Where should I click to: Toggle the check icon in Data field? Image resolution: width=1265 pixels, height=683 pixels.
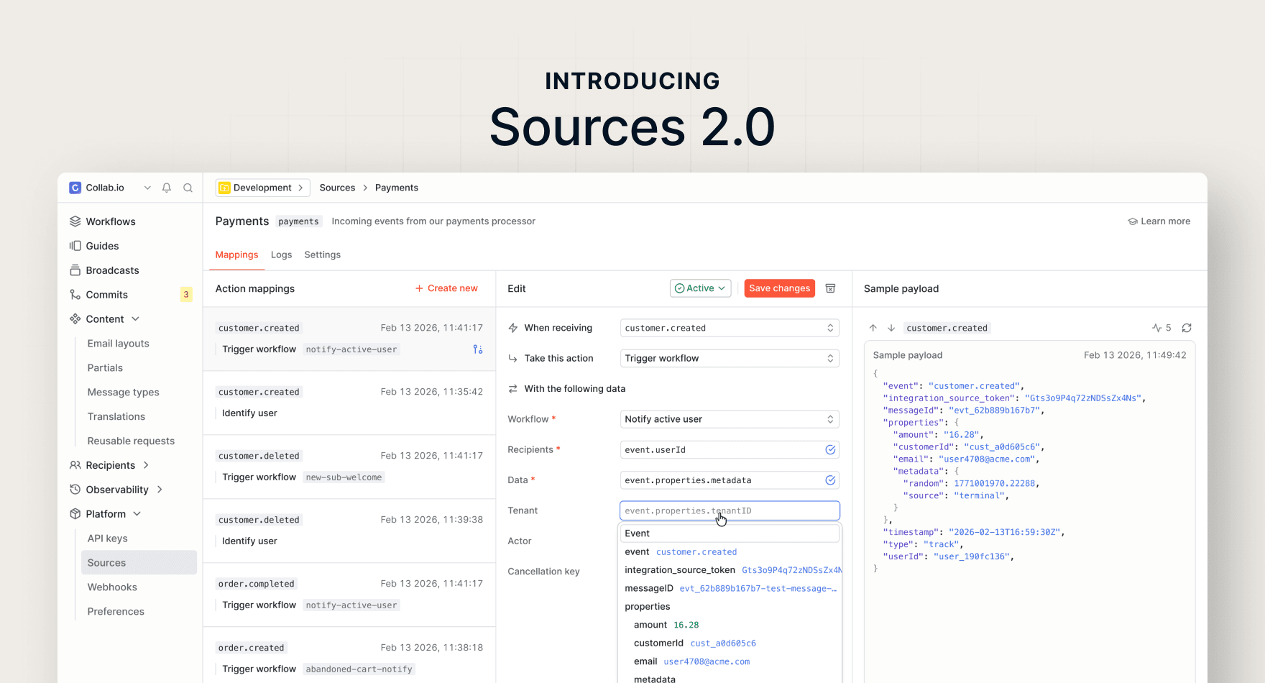830,480
